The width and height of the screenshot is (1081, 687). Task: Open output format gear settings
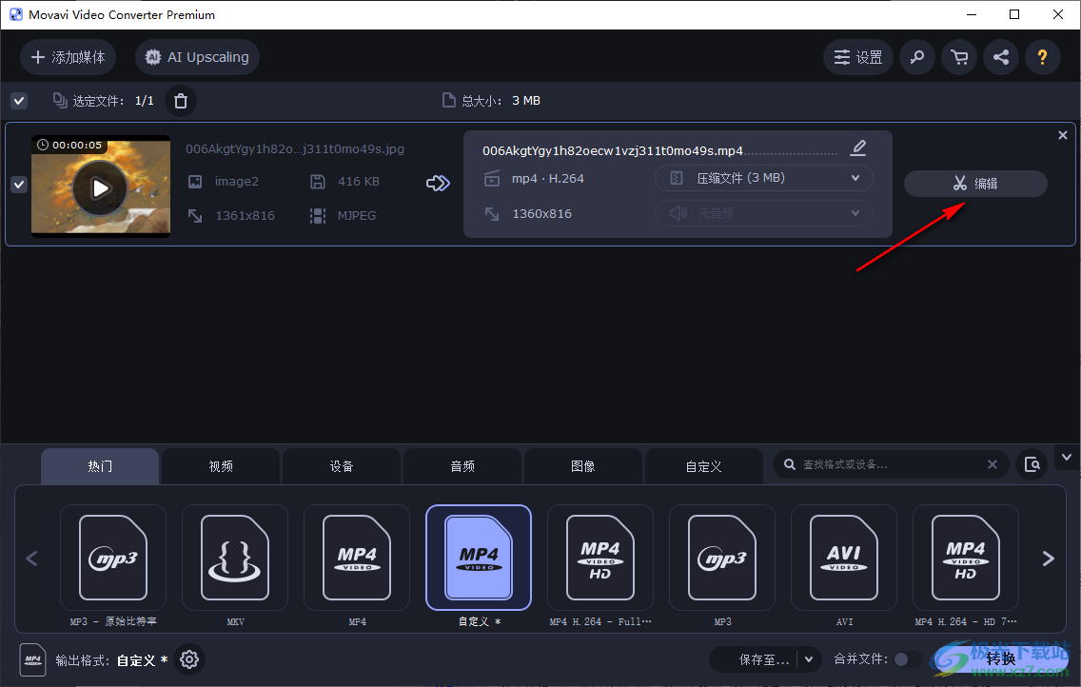pos(189,659)
